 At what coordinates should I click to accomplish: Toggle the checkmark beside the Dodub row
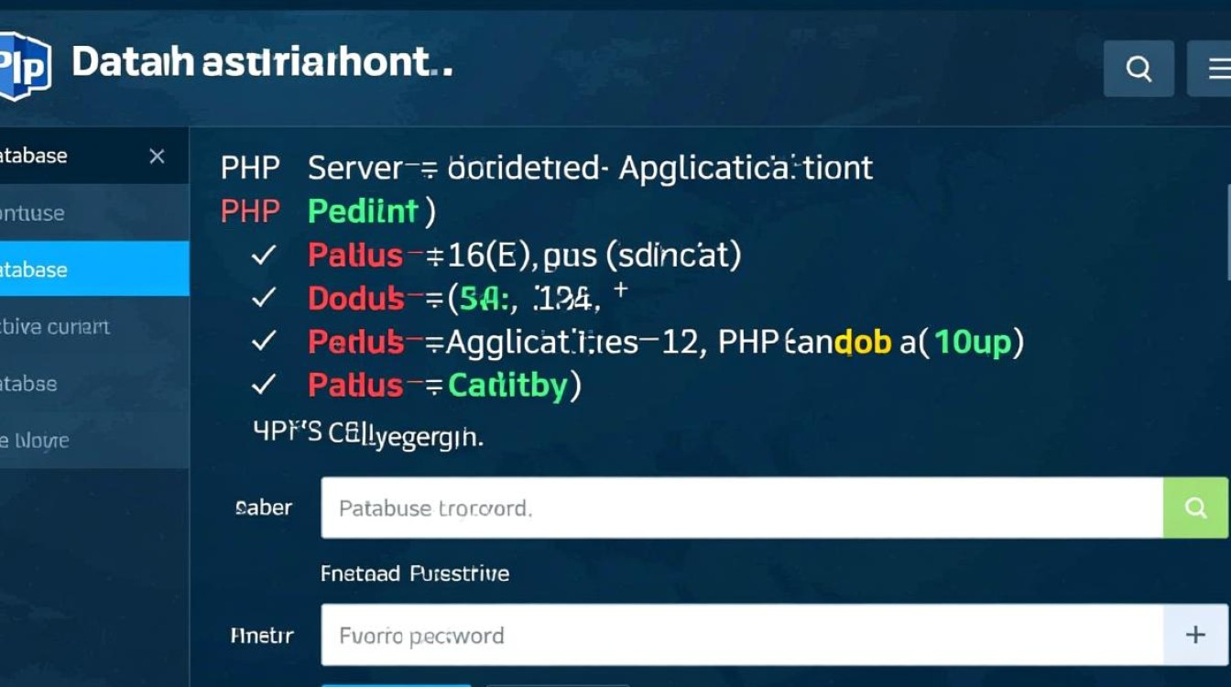click(x=263, y=298)
